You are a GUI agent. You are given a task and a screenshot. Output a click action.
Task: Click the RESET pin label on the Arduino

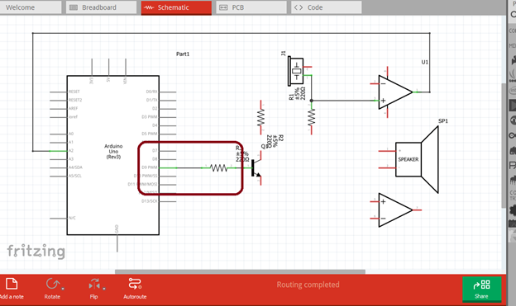coord(74,92)
